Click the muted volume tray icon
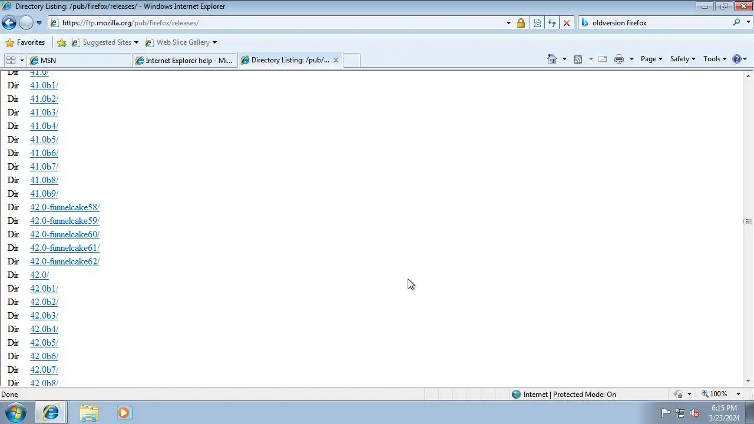This screenshot has width=754, height=424. (x=695, y=413)
